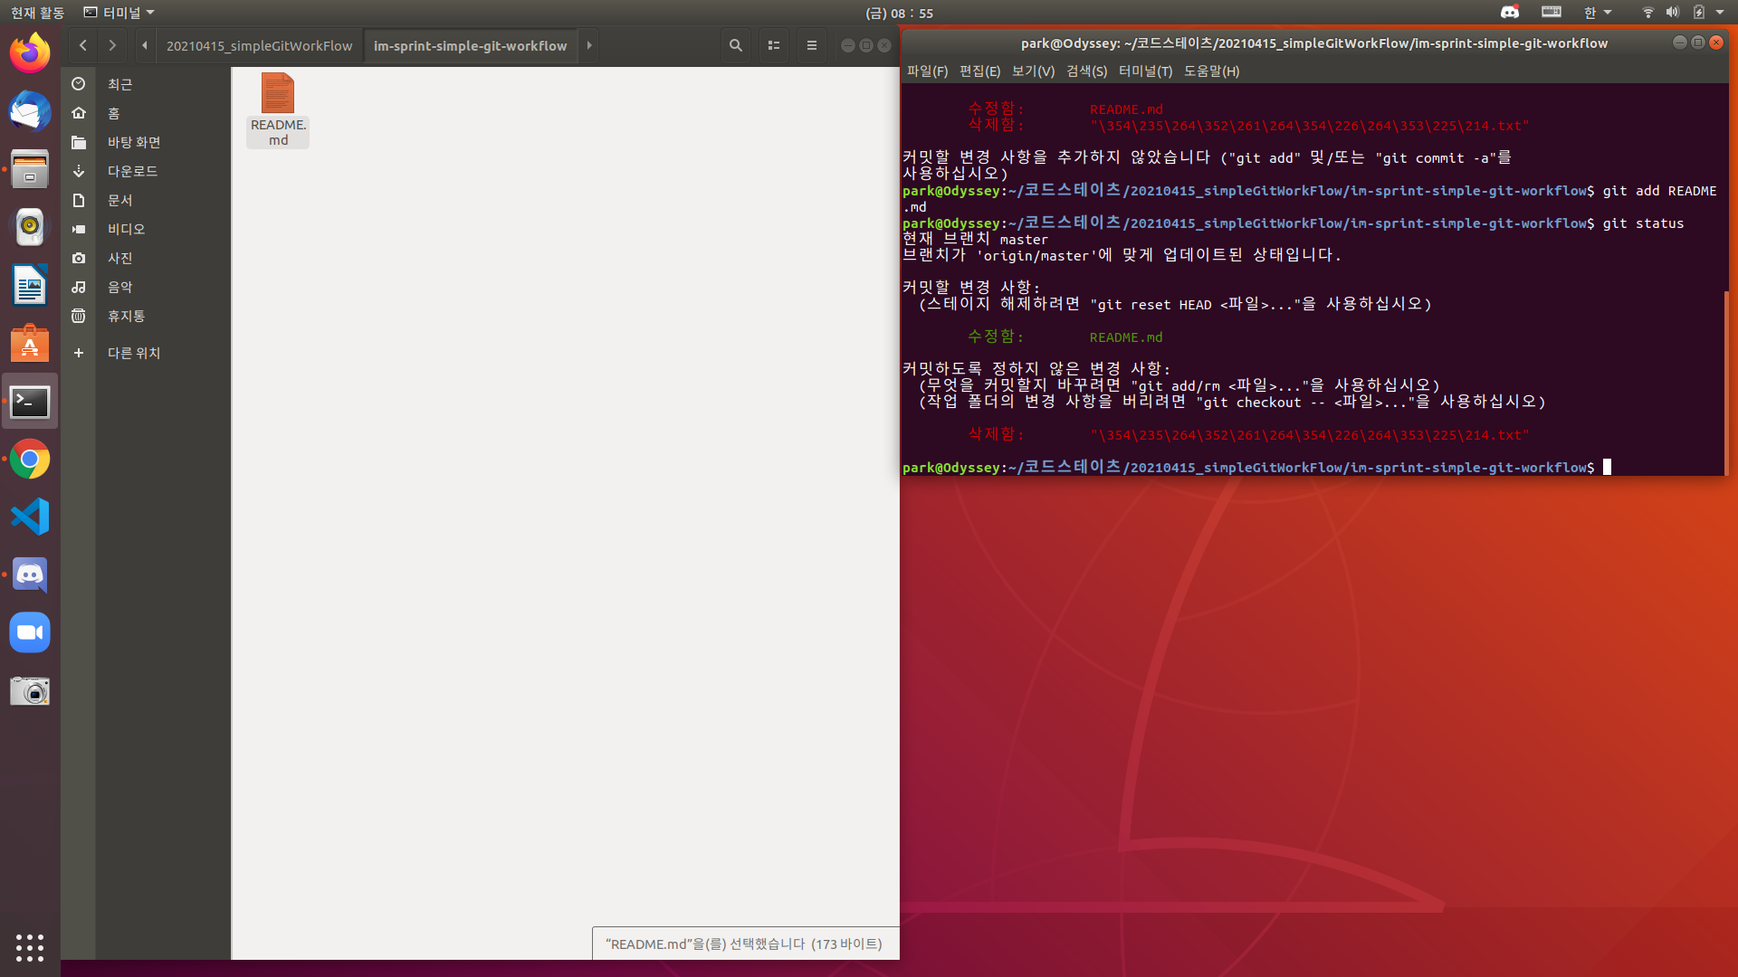Expand the 터미널 app menu in top bar
Screen dimensions: 1738x977
coord(119,13)
